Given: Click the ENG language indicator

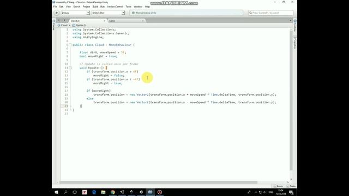Looking at the screenshot, I should coord(271,192).
